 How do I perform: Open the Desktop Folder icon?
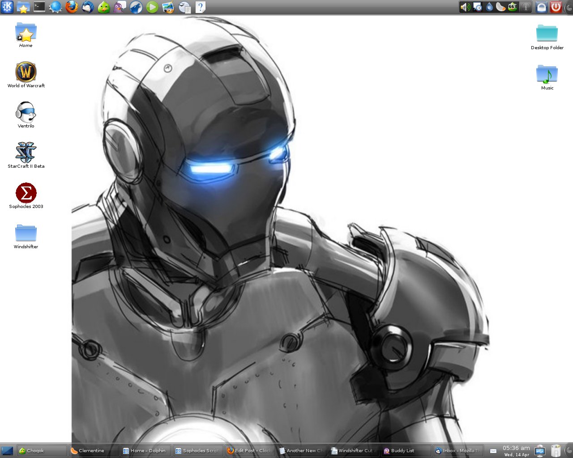(547, 37)
